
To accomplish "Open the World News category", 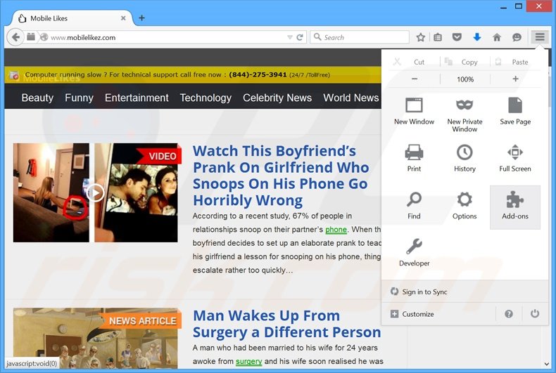I will pos(351,98).
